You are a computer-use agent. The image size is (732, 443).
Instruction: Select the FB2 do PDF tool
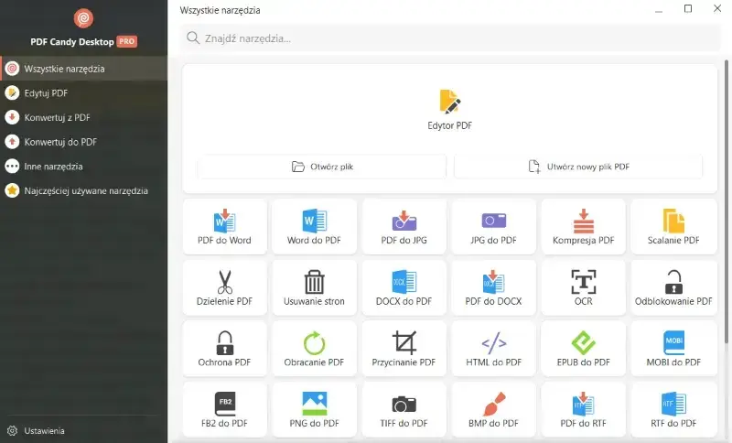tap(224, 409)
